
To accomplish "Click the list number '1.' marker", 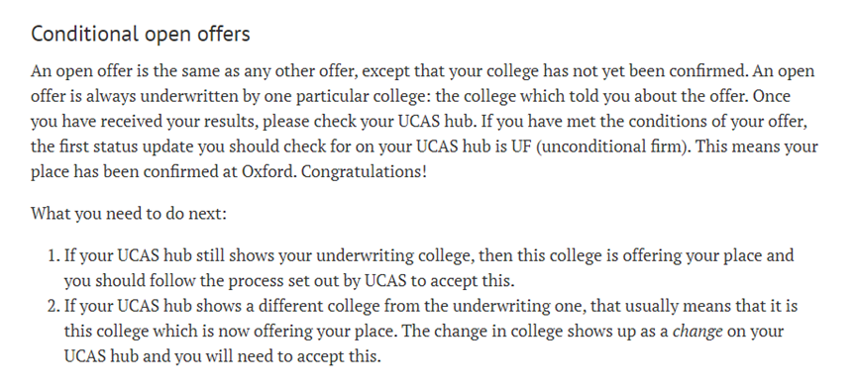I will click(54, 255).
